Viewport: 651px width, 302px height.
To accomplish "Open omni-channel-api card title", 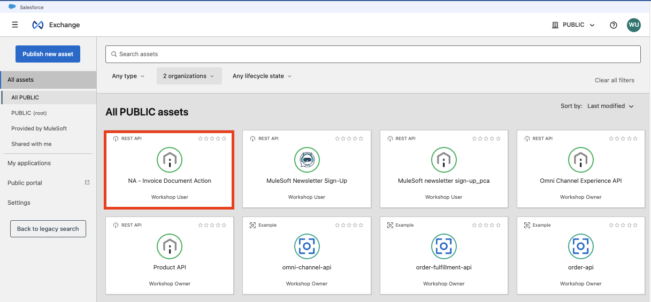I will (307, 267).
